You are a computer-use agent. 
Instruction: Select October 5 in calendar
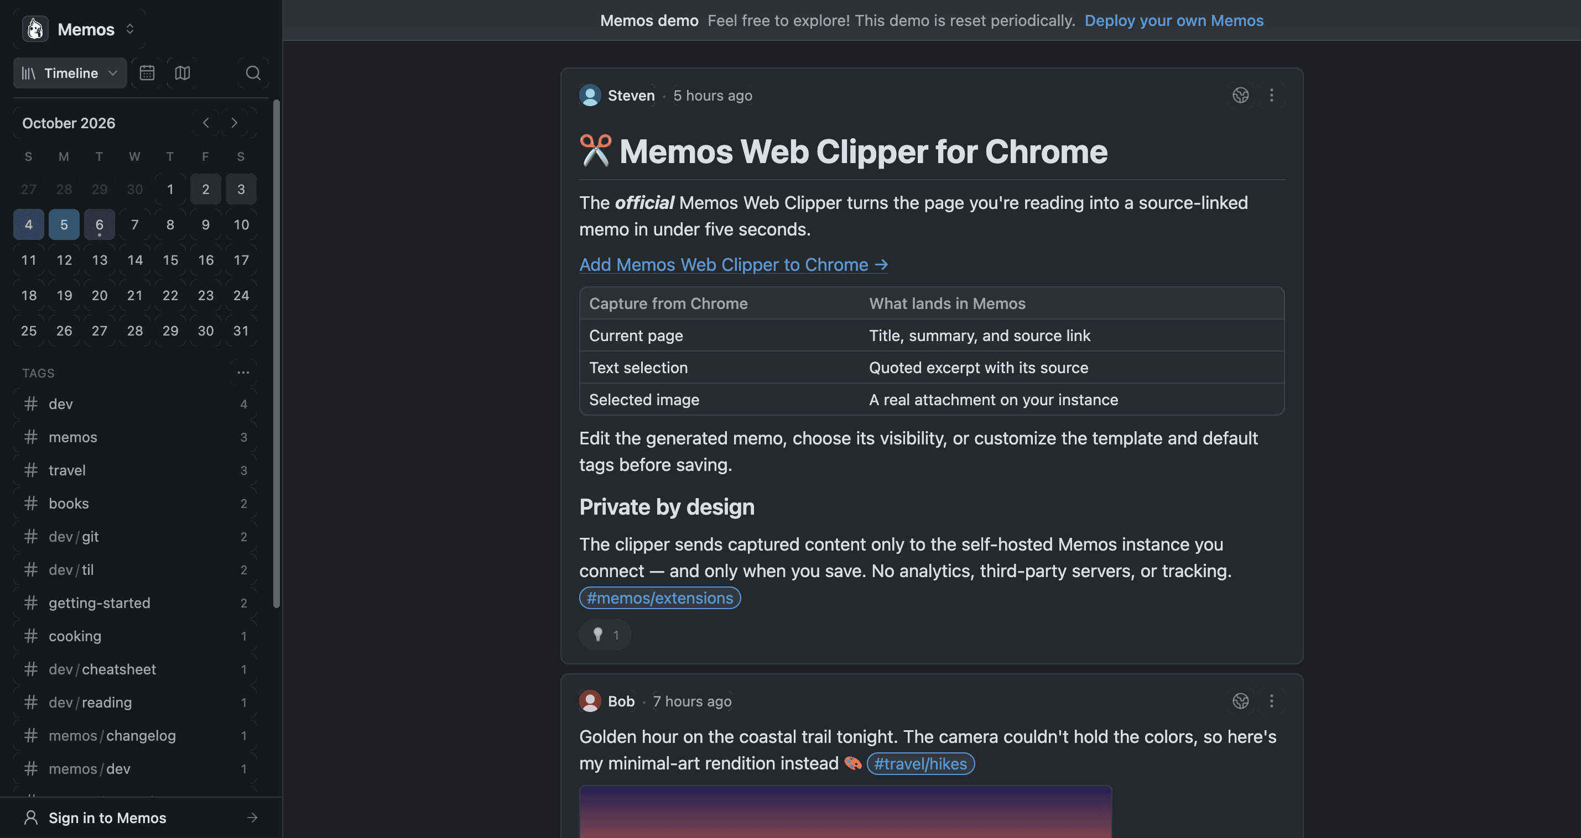[64, 224]
